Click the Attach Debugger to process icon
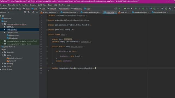 coord(154,8)
